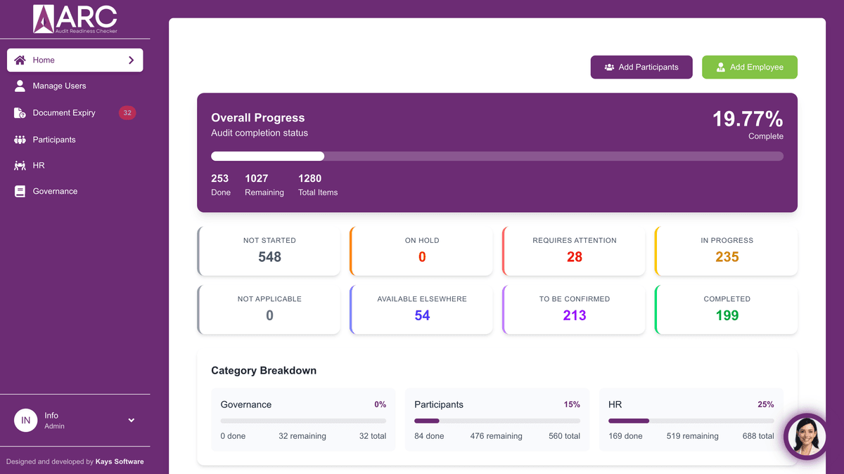
Task: Click the IN user avatar circle
Action: click(x=26, y=421)
